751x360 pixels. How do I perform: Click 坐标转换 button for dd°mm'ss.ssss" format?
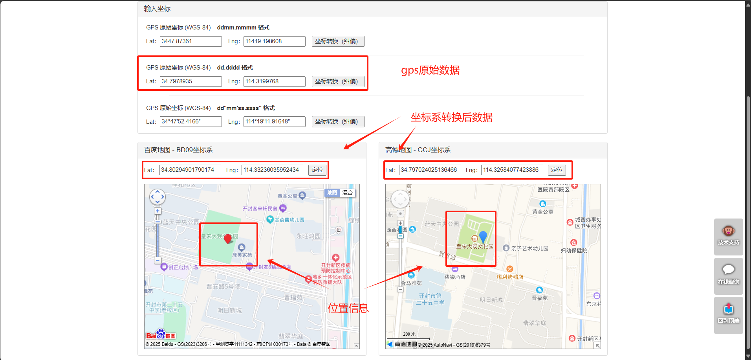(338, 121)
